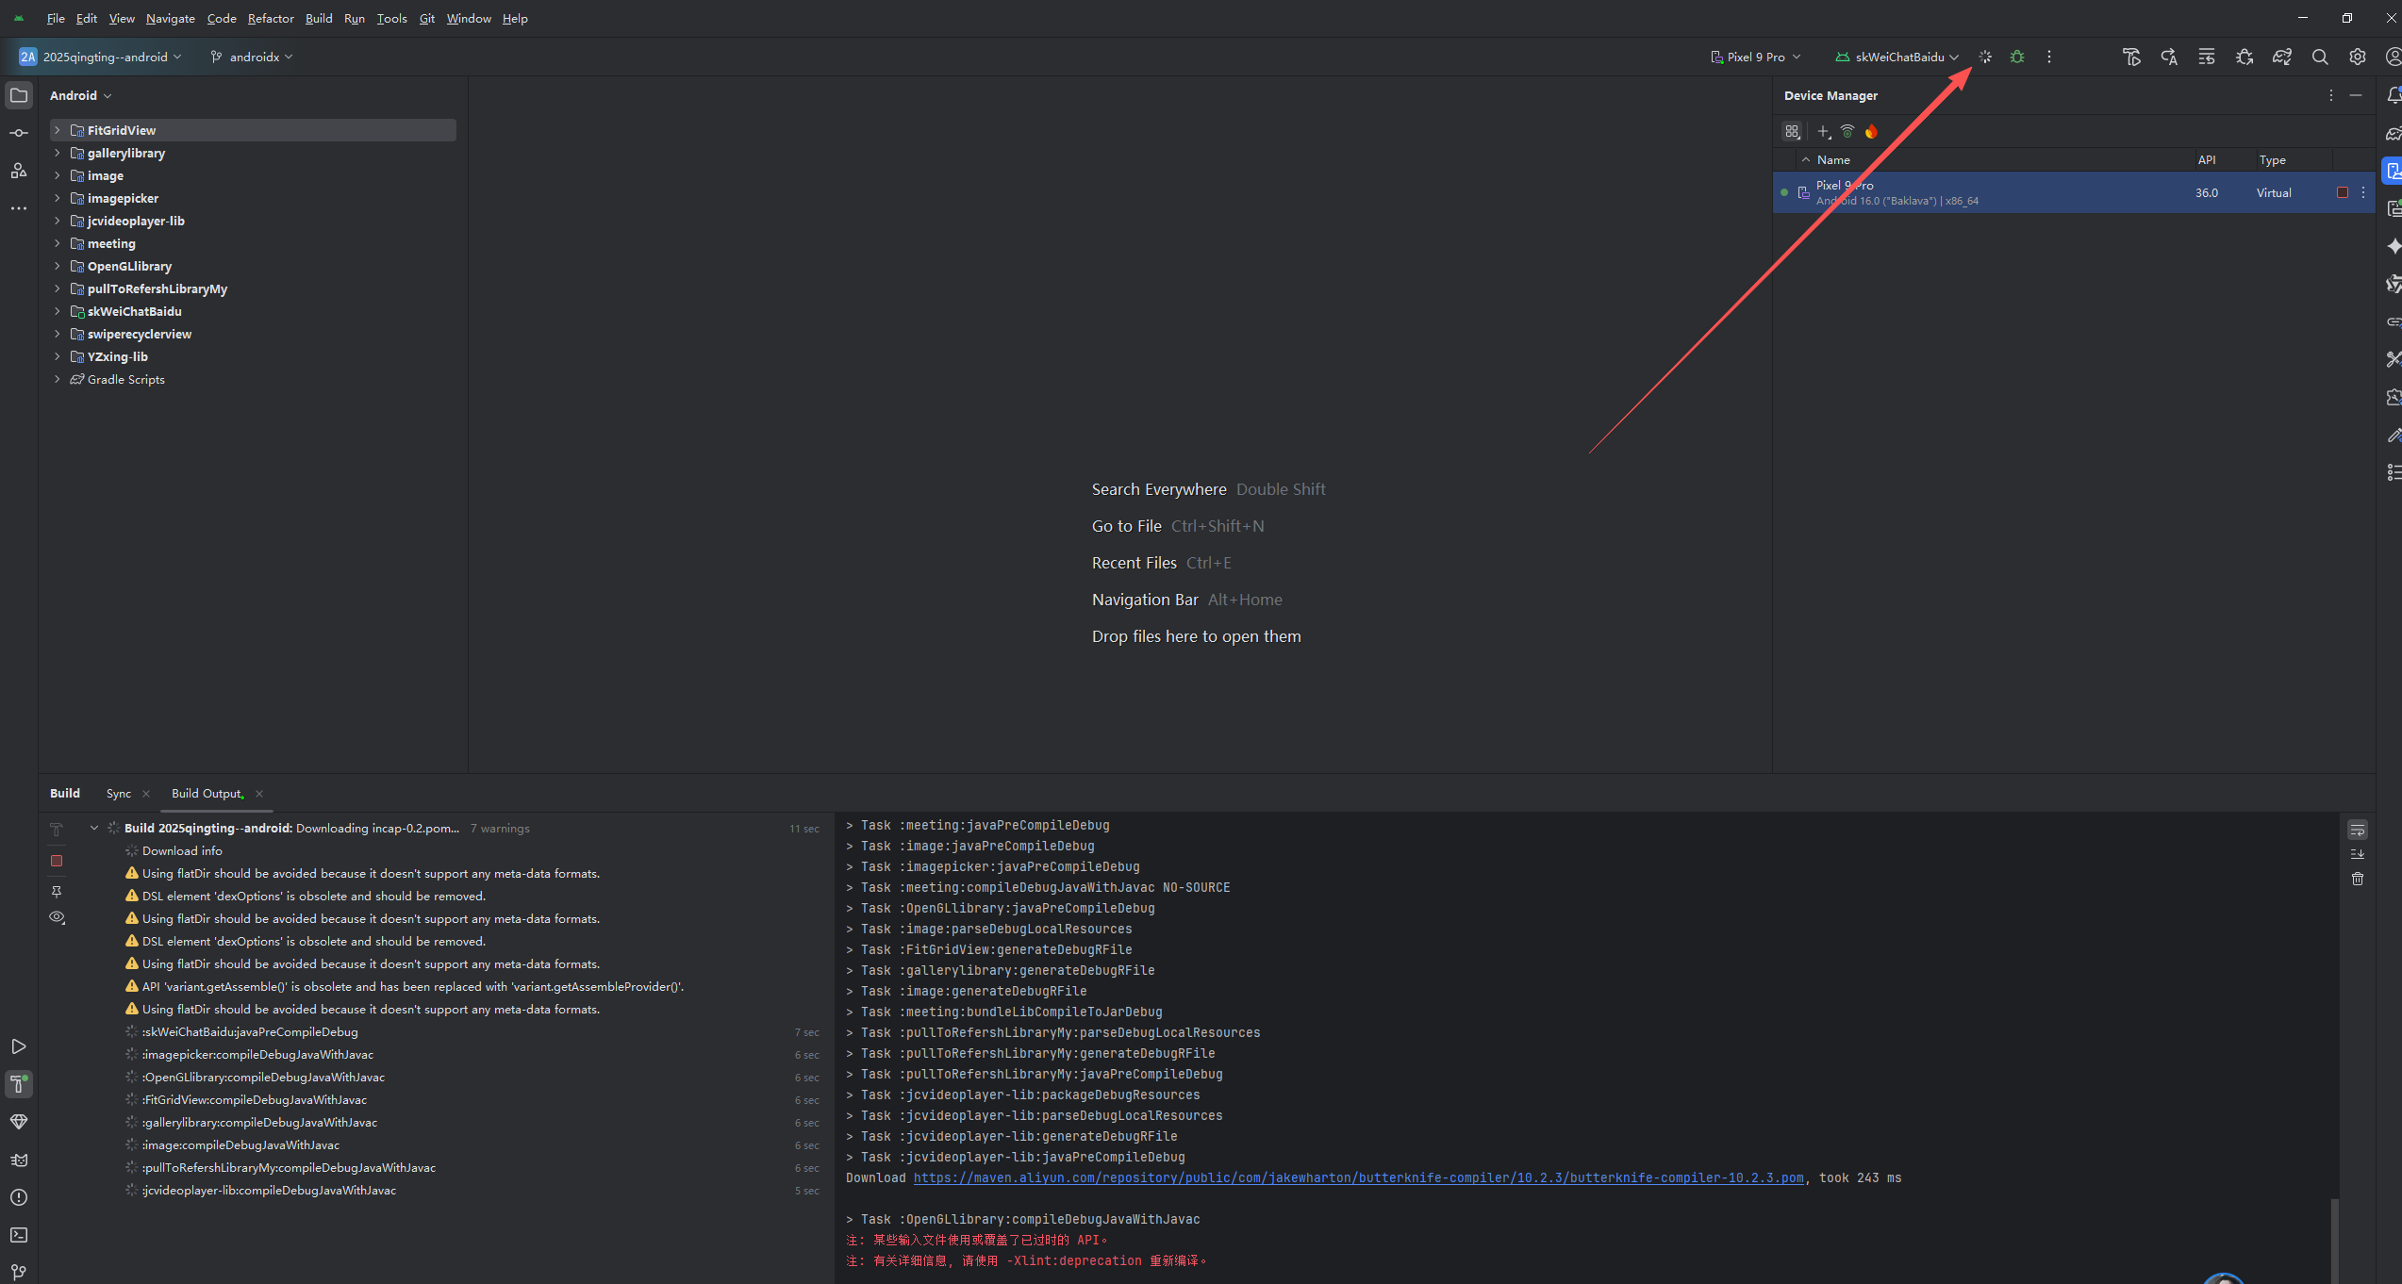Image resolution: width=2402 pixels, height=1284 pixels.
Task: Open the File menu
Action: click(56, 18)
